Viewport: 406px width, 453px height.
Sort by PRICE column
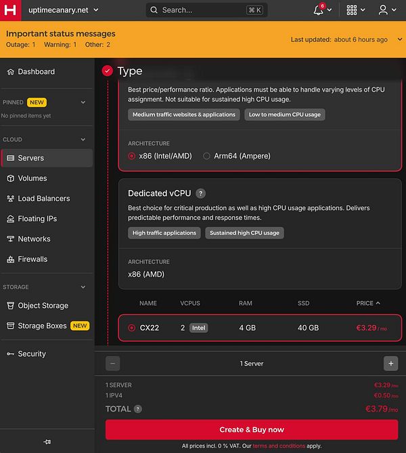tap(368, 303)
